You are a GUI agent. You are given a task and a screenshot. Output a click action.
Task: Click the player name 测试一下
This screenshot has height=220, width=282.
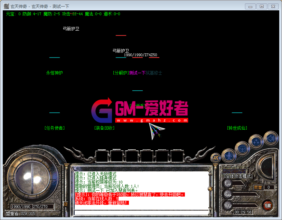pyautogui.click(x=138, y=73)
